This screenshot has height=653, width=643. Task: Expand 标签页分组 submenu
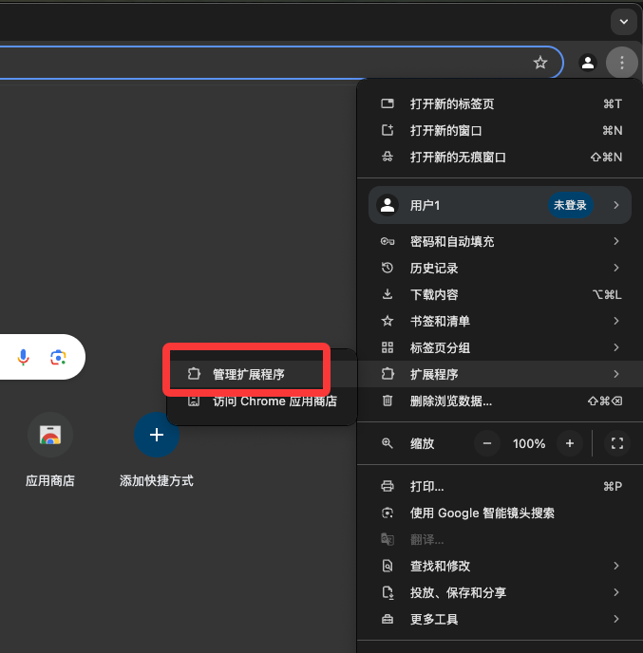[501, 347]
